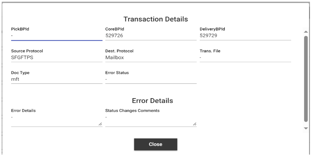Focus the PickBPId input field
Screen dimensions: 312x157
pos(57,36)
